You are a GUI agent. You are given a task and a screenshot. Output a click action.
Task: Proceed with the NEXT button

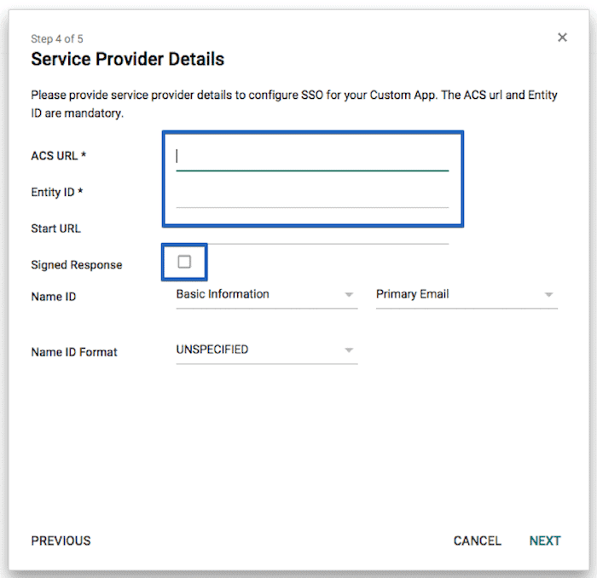545,540
